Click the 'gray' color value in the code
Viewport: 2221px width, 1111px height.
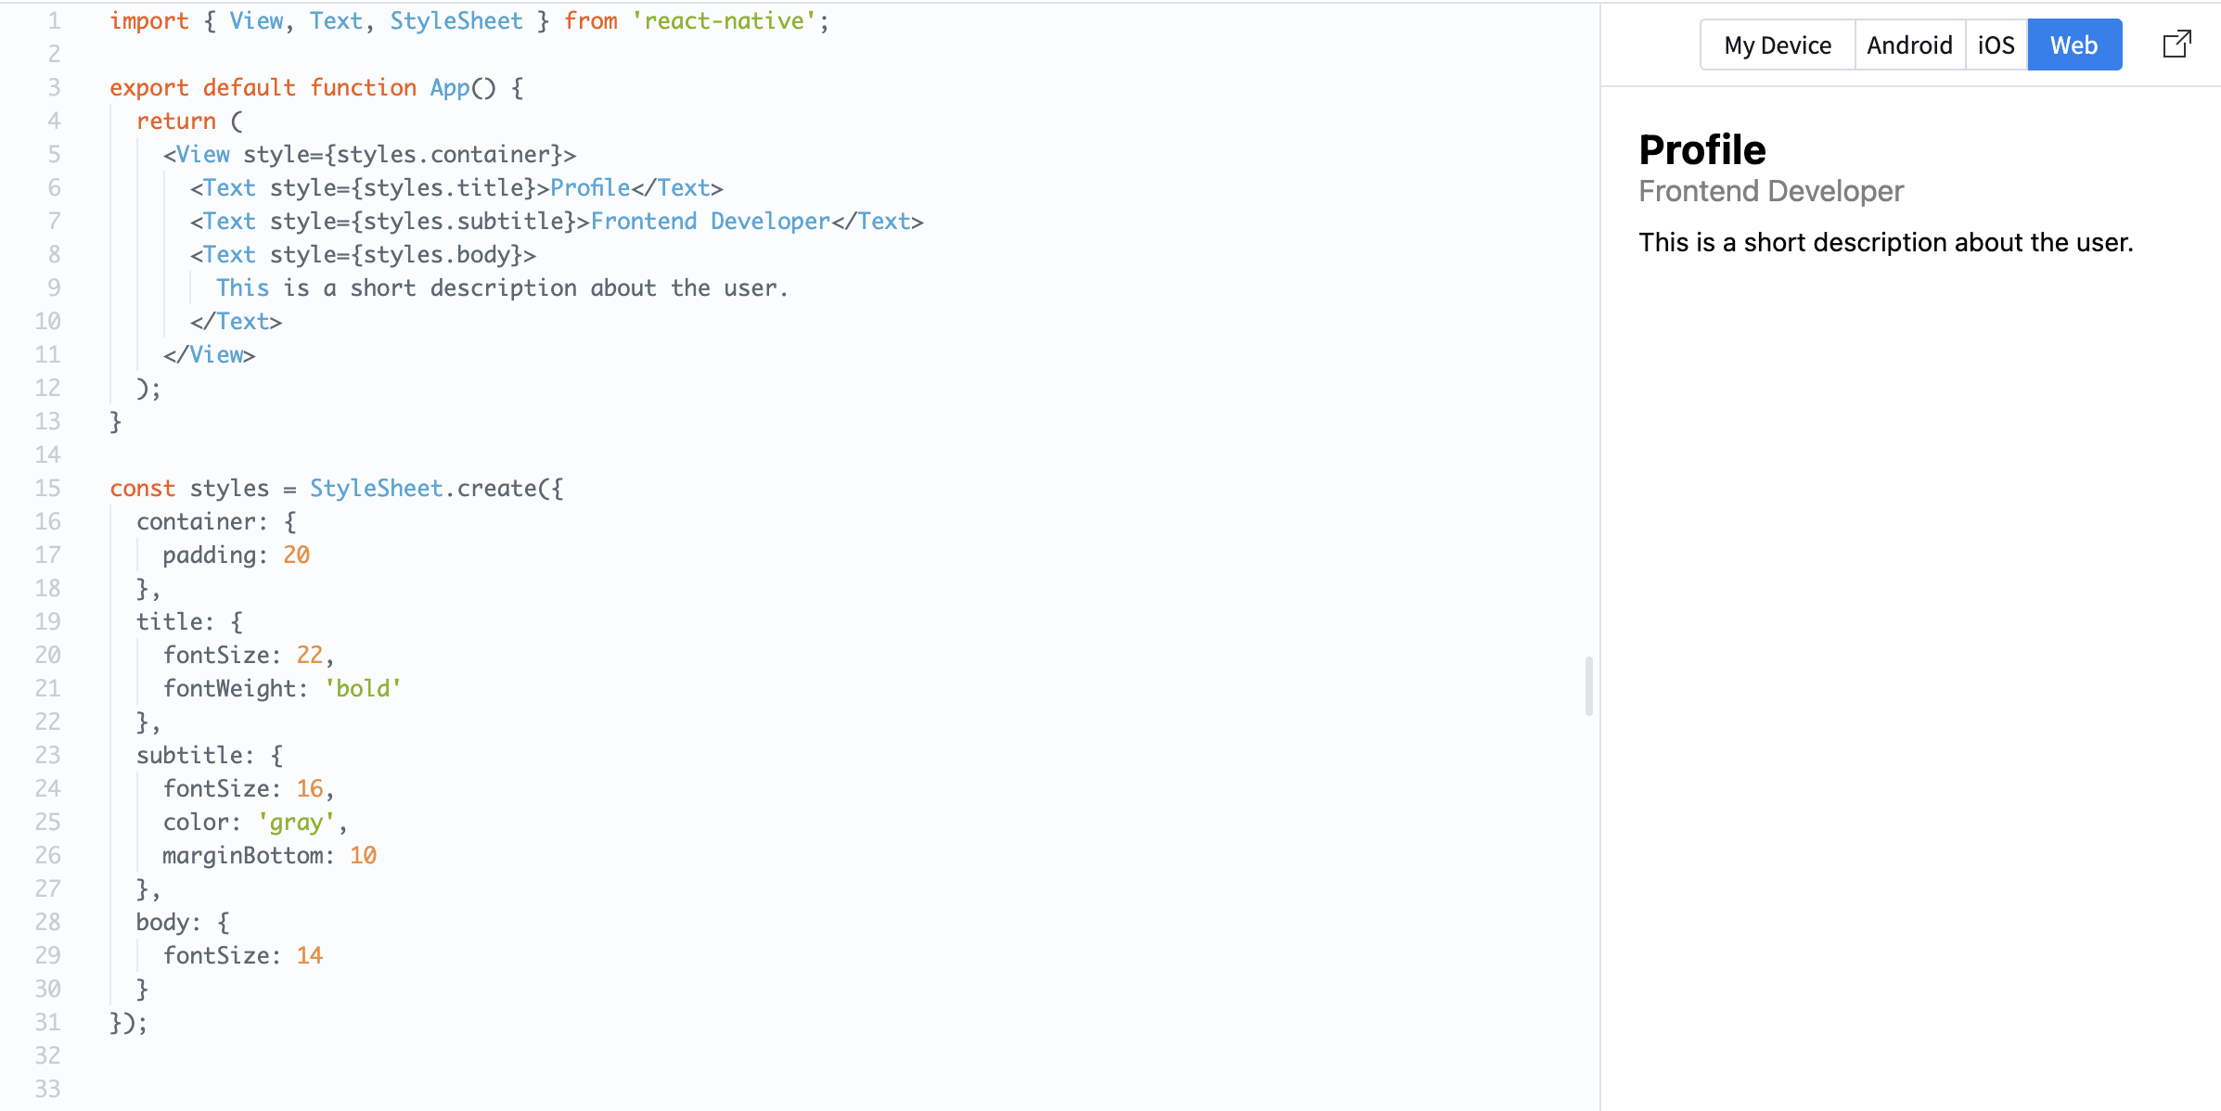pyautogui.click(x=296, y=823)
